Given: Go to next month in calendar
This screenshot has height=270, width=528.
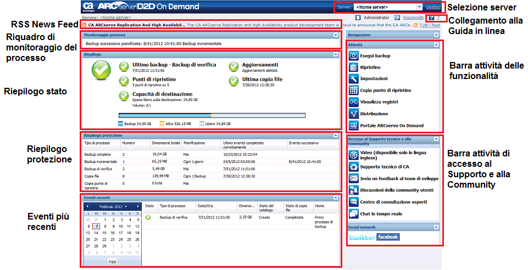Looking at the screenshot, I should 137,206.
